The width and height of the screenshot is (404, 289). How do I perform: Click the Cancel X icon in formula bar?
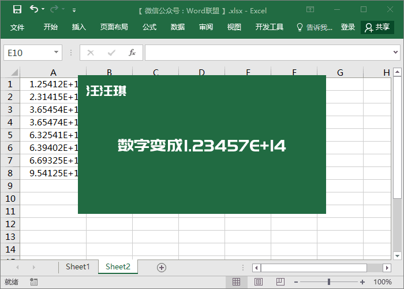[x=91, y=53]
